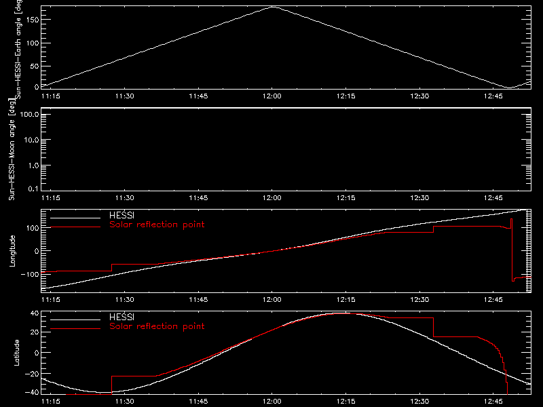Select Solar reflection point label in Latitude plot
The height and width of the screenshot is (407, 543).
pyautogui.click(x=157, y=326)
